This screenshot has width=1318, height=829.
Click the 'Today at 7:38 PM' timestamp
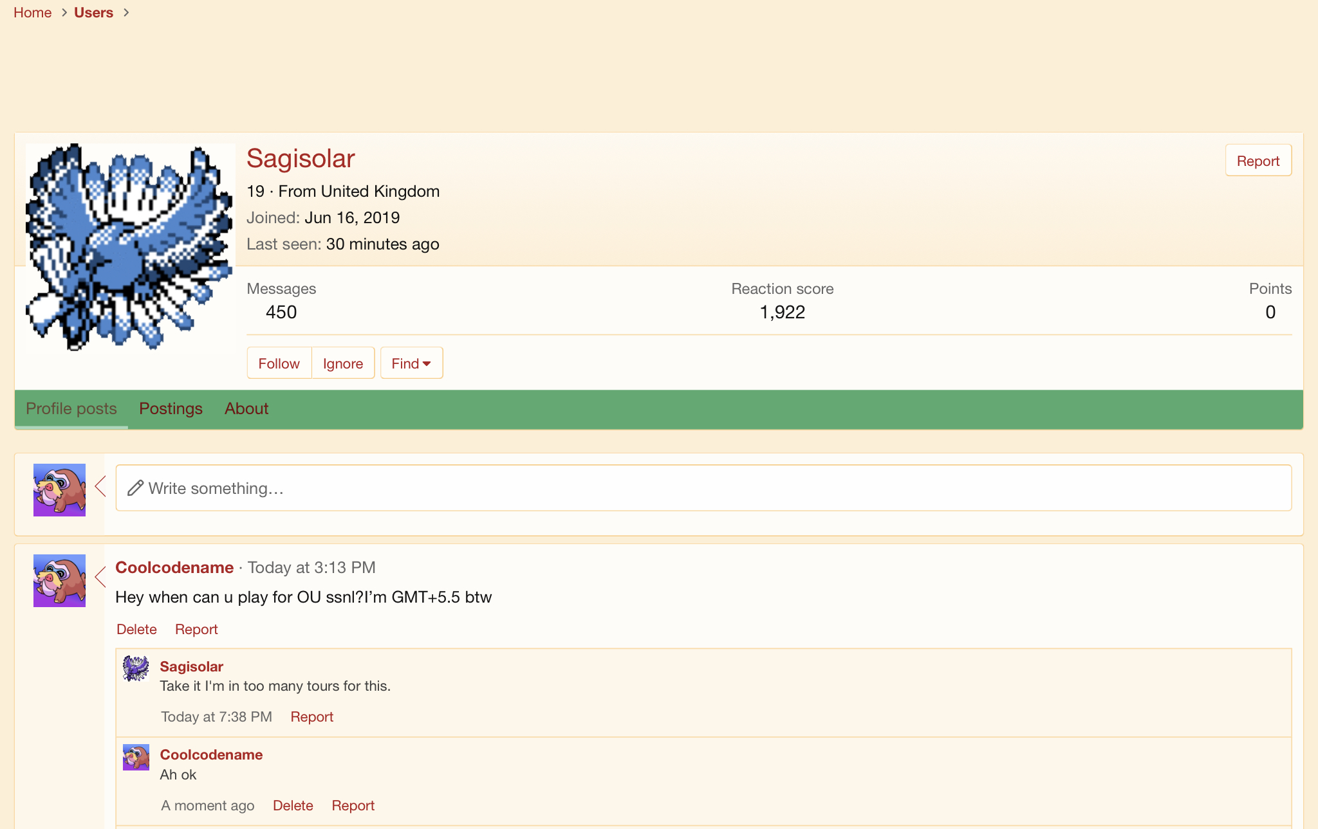(x=216, y=716)
